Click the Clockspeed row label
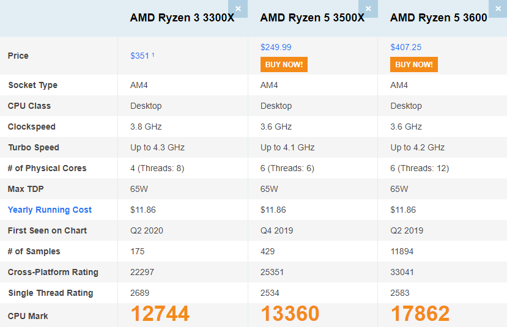Screen dimensions: 507x327 click(x=32, y=127)
